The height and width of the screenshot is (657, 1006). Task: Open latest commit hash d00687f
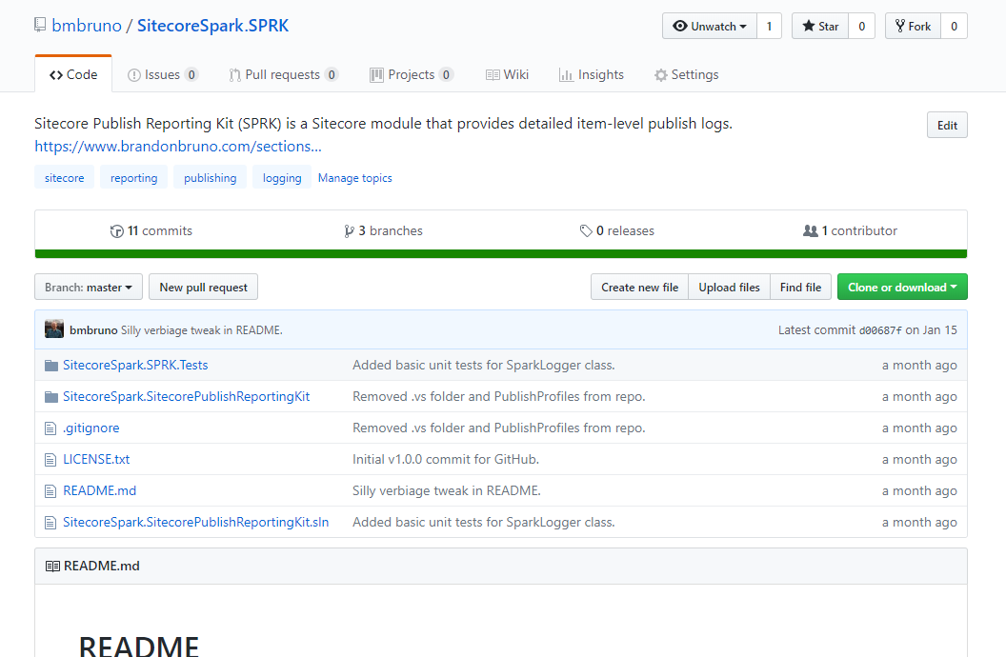click(x=880, y=330)
